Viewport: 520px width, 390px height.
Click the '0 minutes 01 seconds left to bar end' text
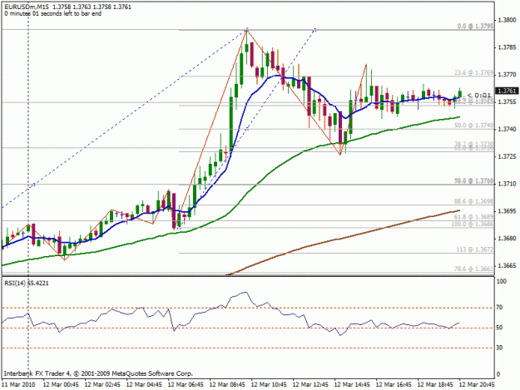[53, 14]
